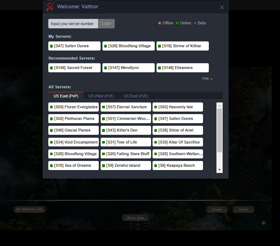
Task: Click the round icon at bottom right
Action: [264, 223]
